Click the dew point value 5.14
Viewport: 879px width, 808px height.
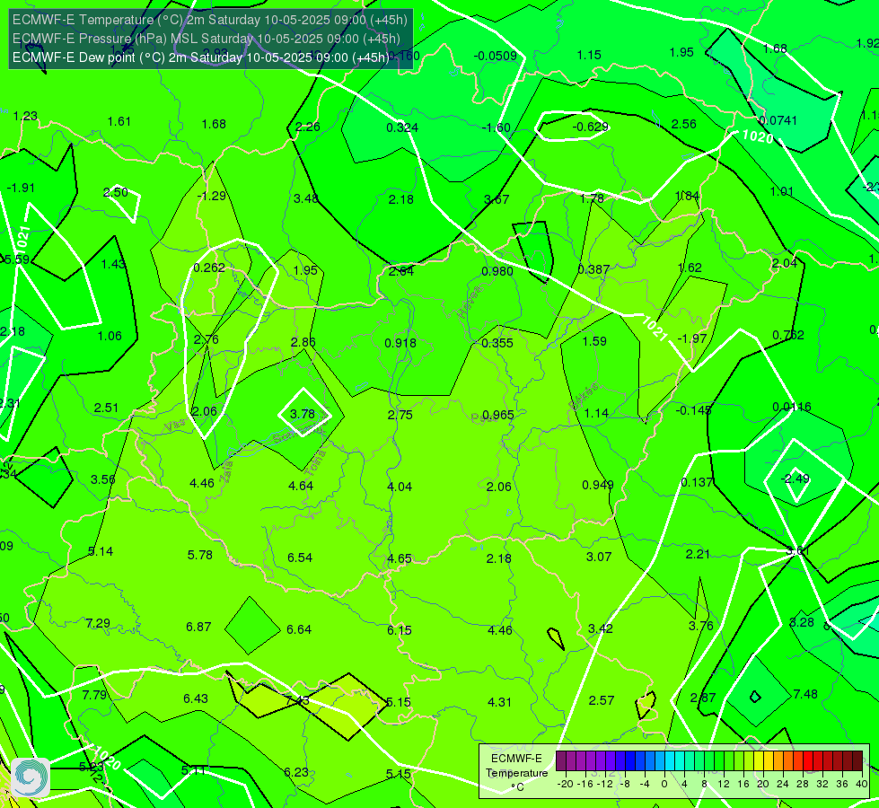tap(101, 552)
